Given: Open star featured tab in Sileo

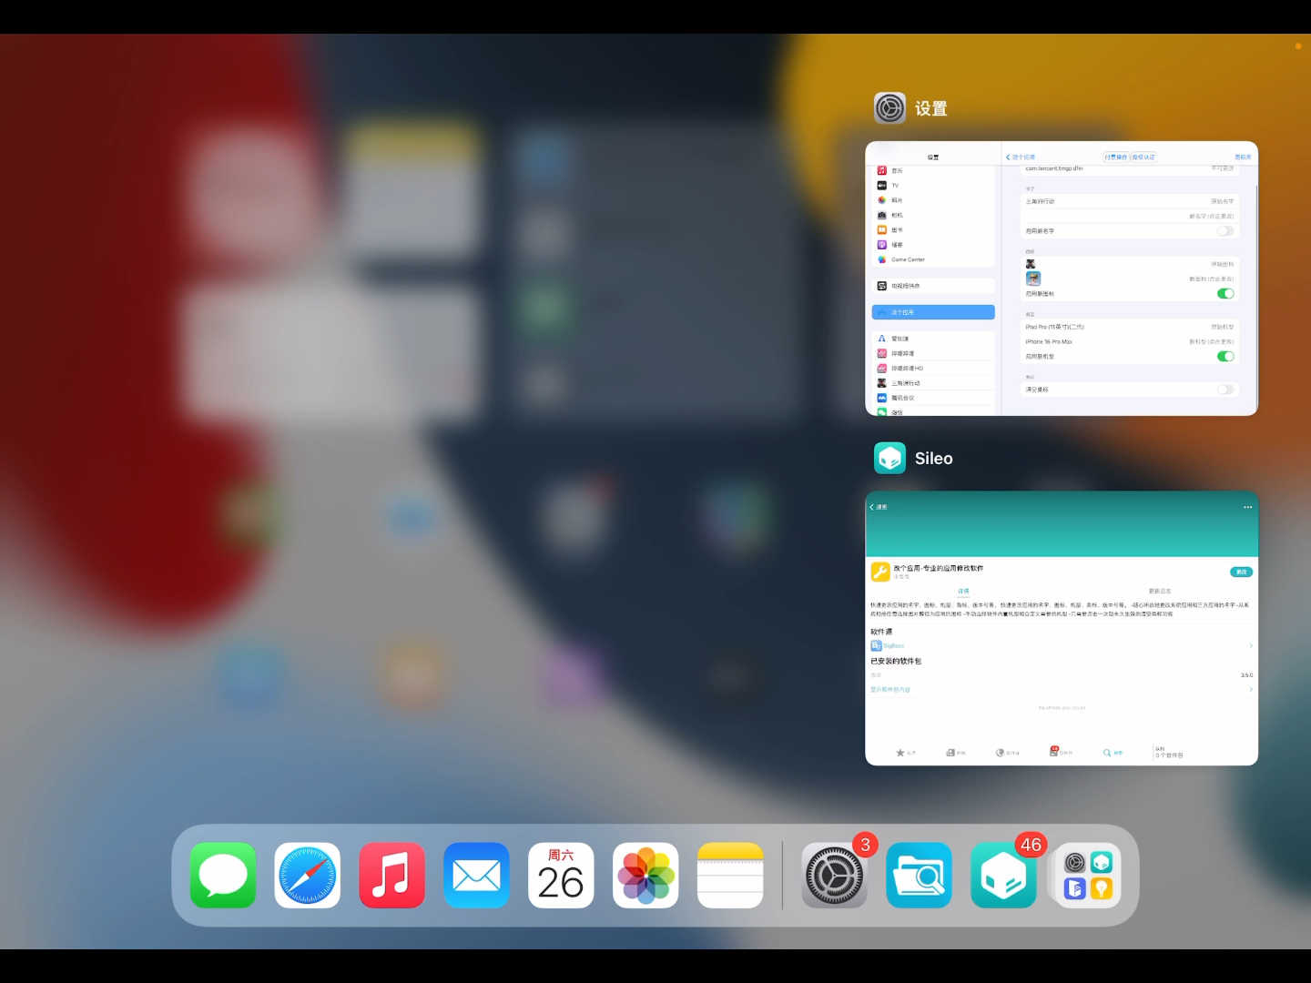Looking at the screenshot, I should [906, 753].
